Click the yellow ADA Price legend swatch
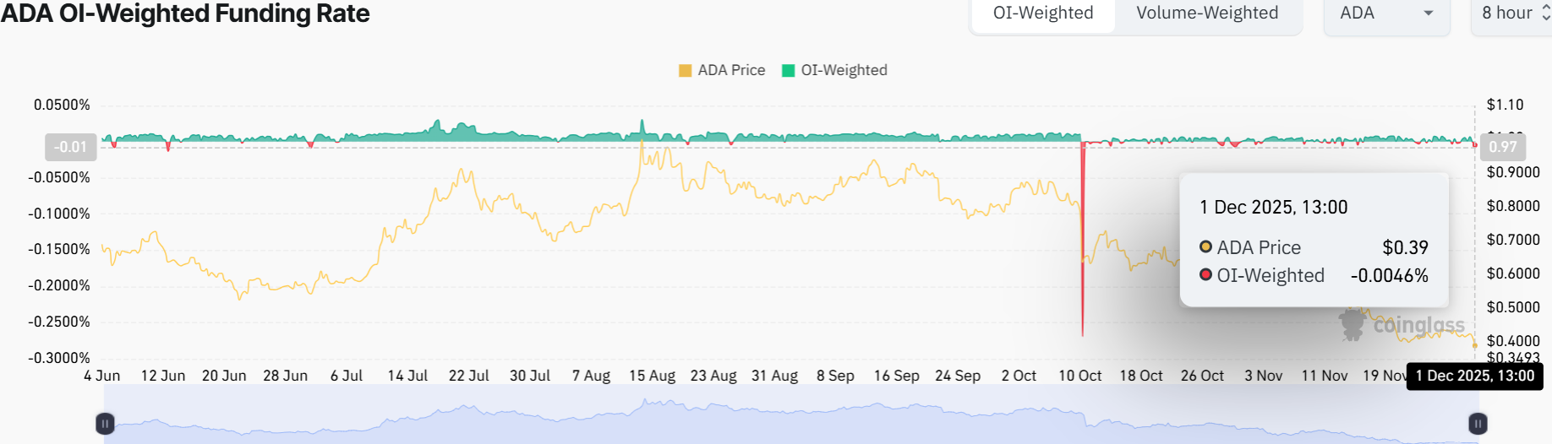The height and width of the screenshot is (444, 1552). coord(686,70)
